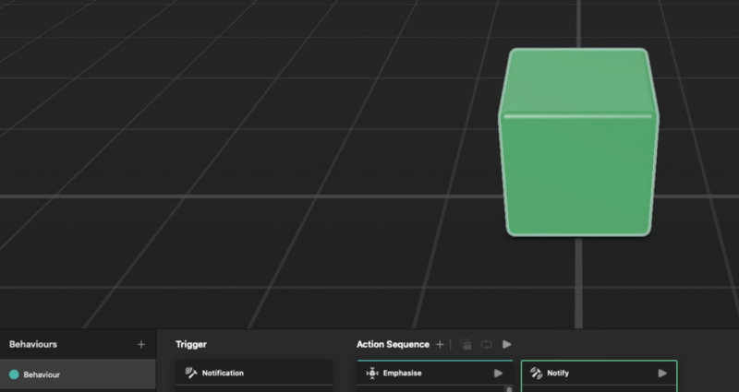Preview the Notify action with play button

pyautogui.click(x=662, y=374)
